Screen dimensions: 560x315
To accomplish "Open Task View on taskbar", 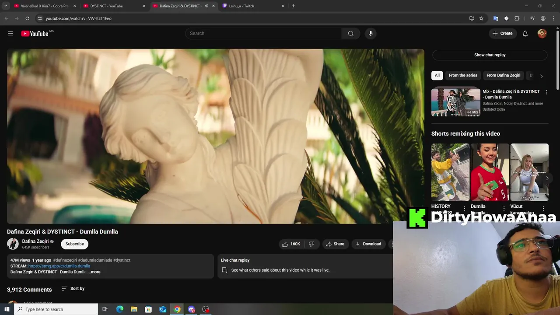I will 105,309.
